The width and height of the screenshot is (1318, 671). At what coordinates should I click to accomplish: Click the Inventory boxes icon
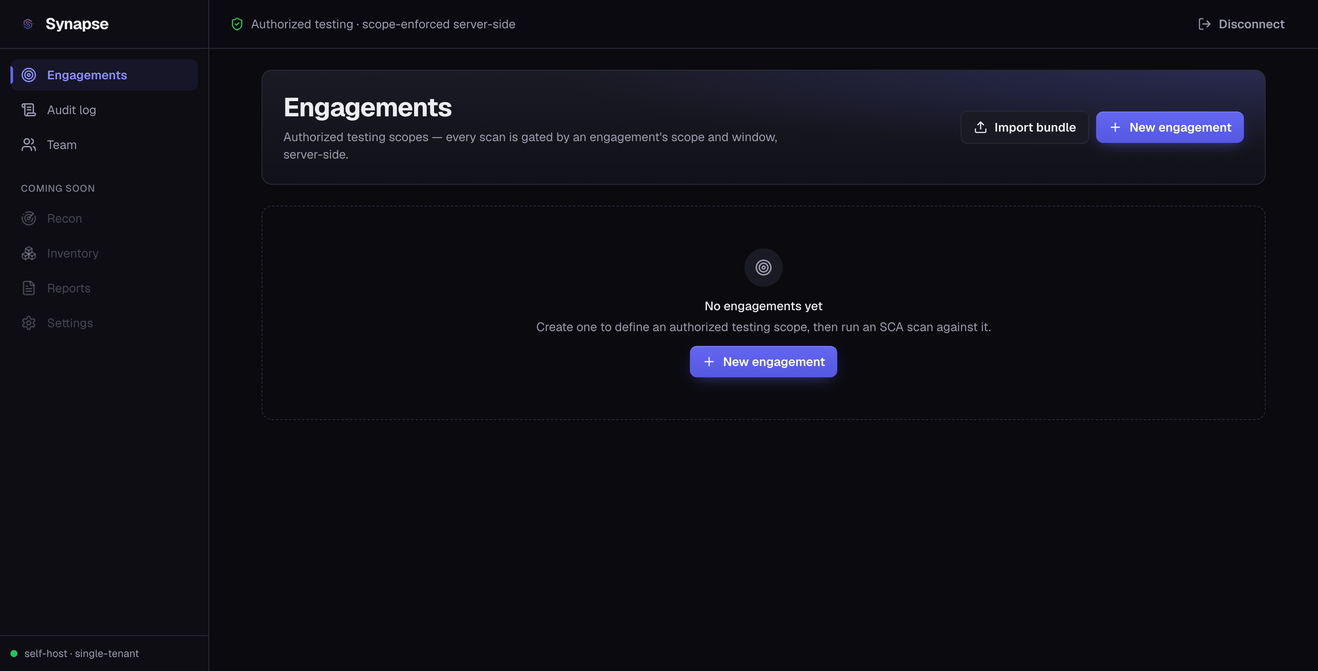coord(29,253)
